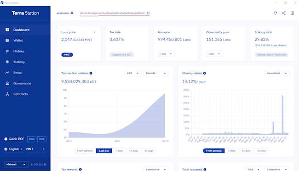
Task: Click the wallet name in top bar
Action: (63, 13)
